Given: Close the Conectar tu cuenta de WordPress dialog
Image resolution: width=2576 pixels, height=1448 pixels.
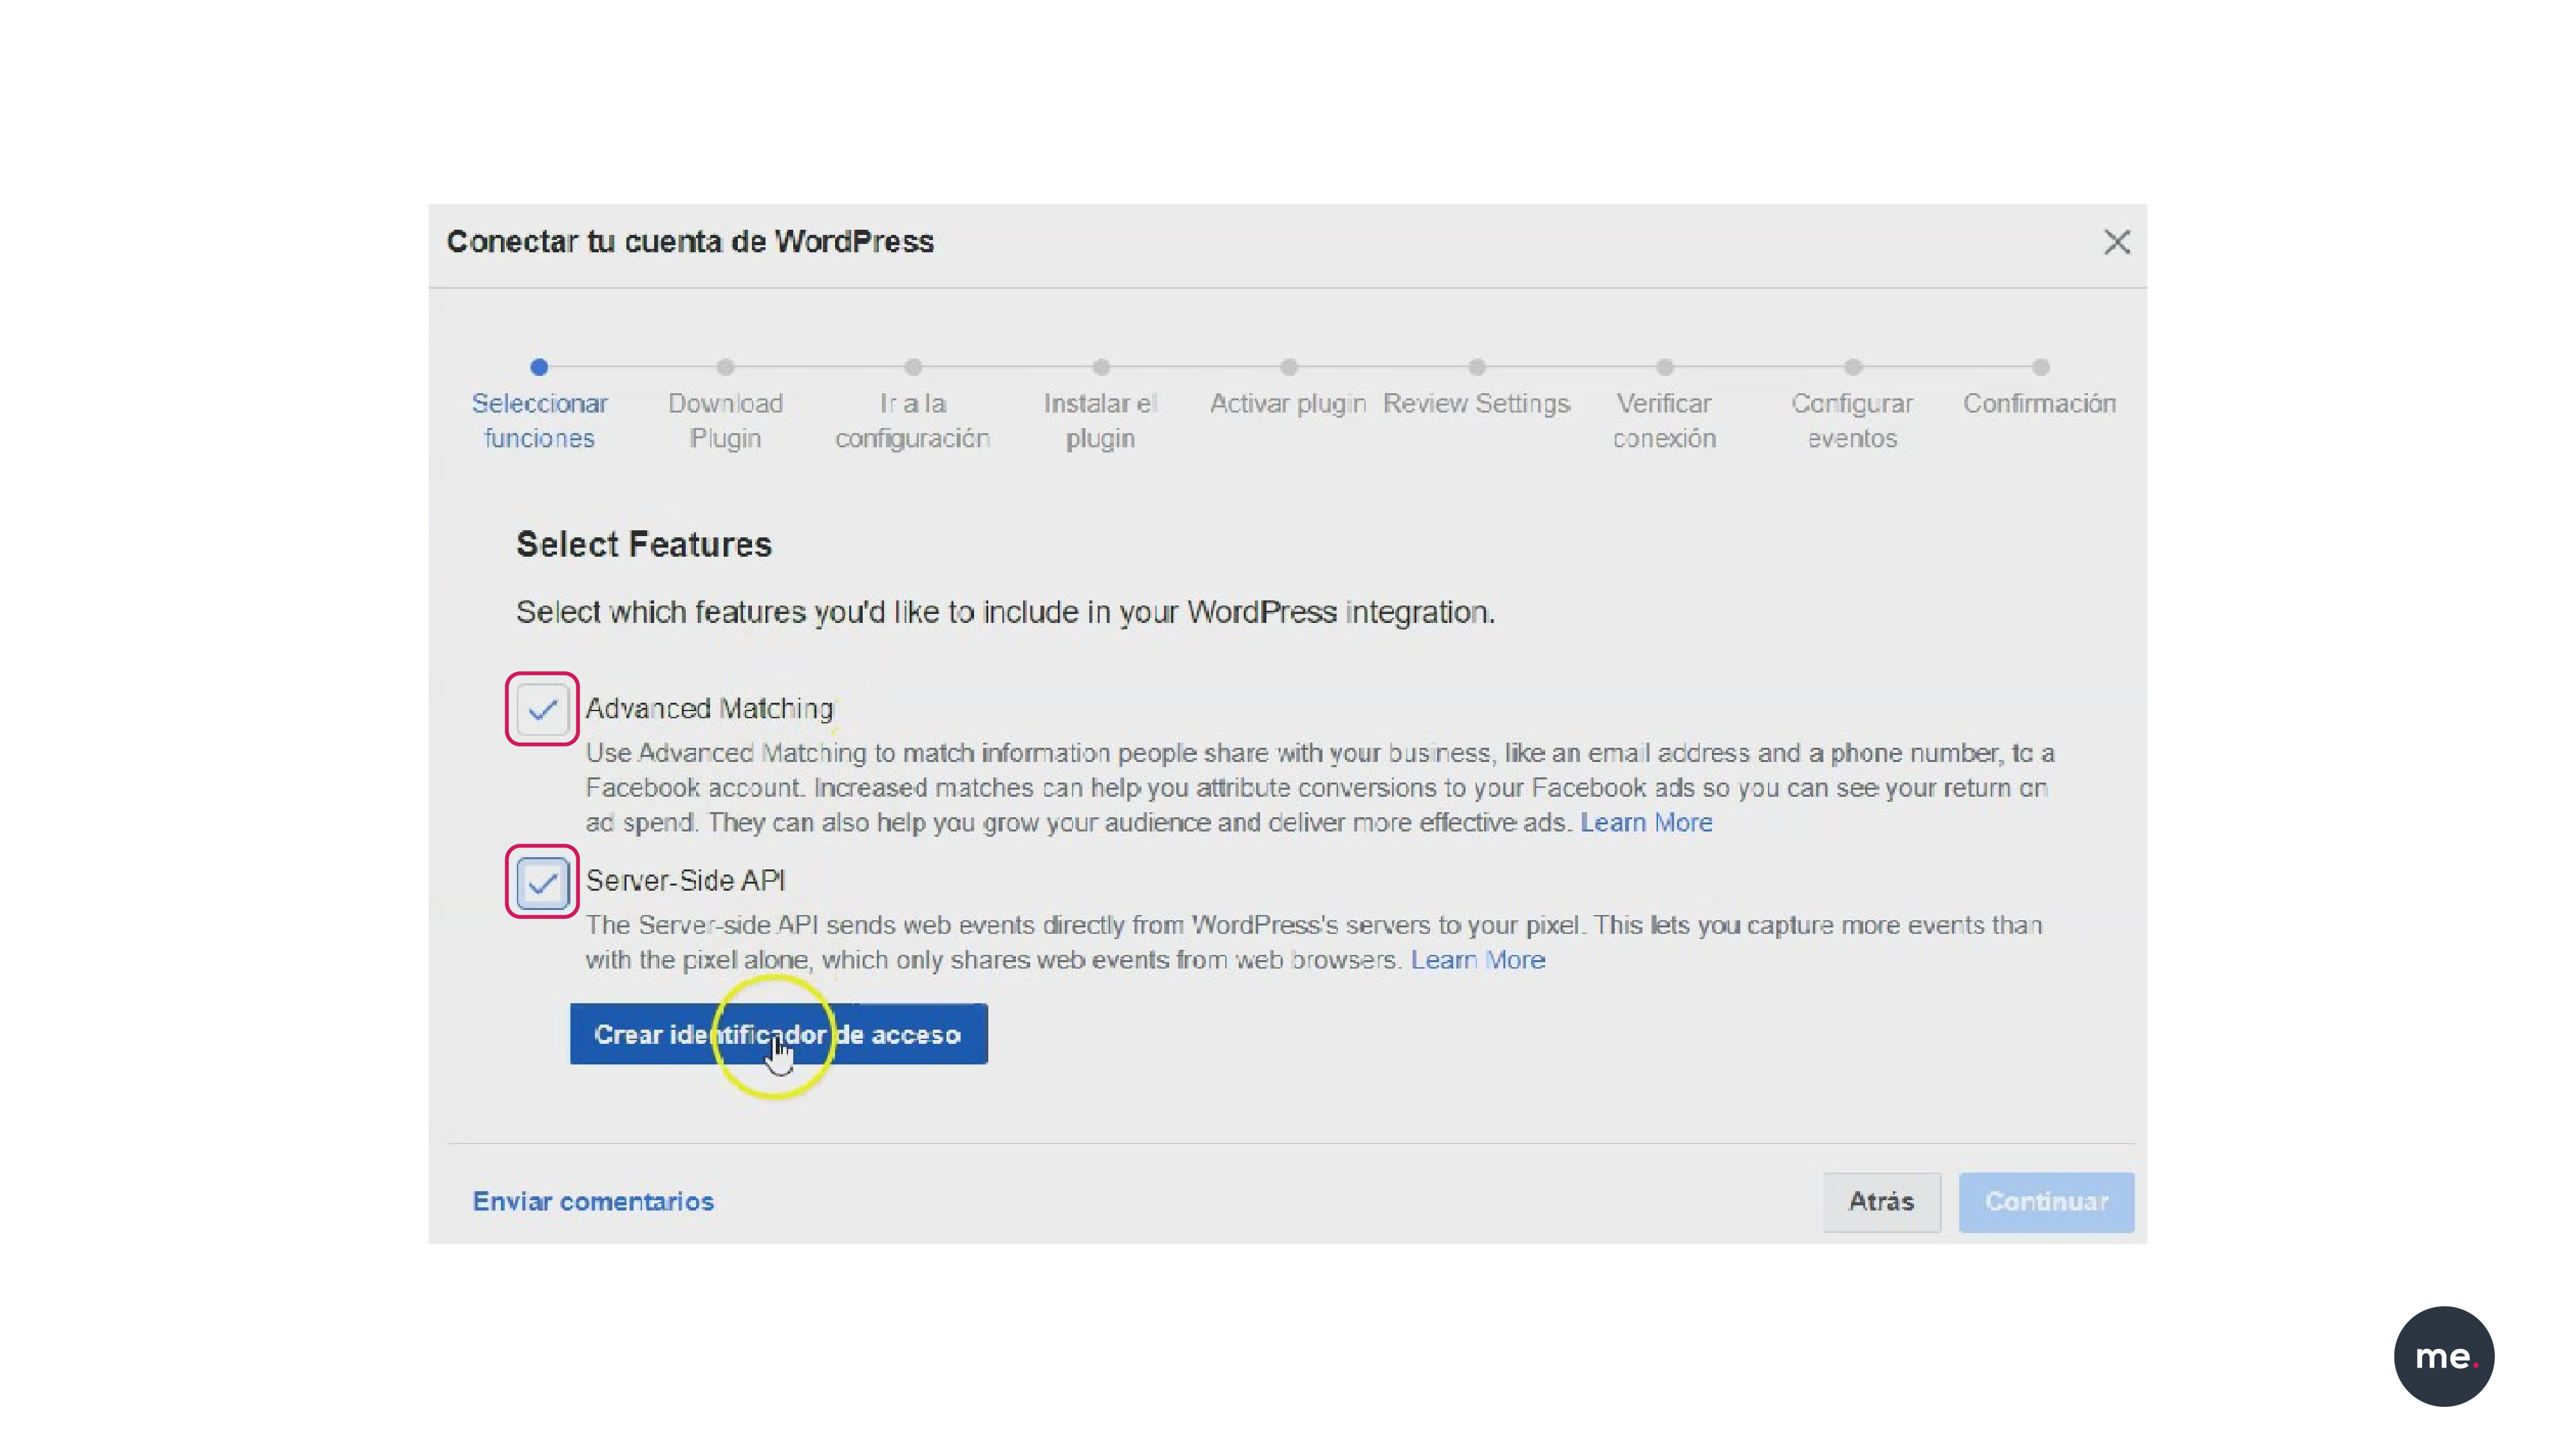Looking at the screenshot, I should pos(2116,242).
